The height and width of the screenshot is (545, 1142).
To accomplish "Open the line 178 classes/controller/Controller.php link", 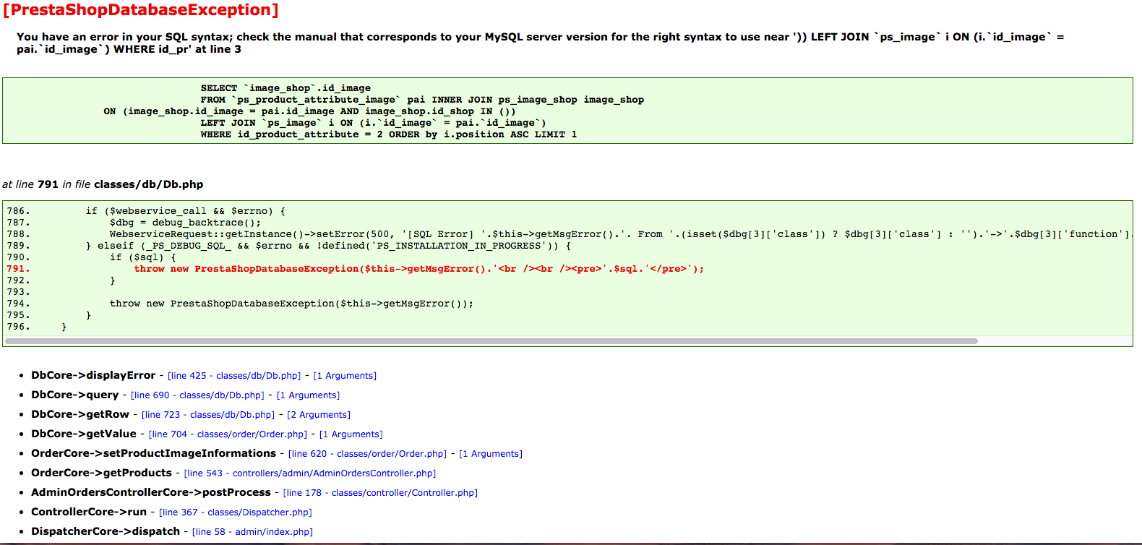I will tap(380, 493).
